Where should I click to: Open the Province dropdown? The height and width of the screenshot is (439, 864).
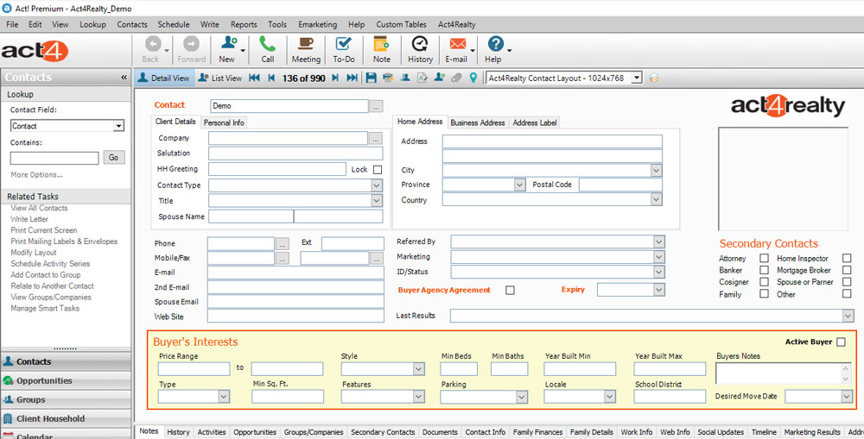(x=519, y=185)
